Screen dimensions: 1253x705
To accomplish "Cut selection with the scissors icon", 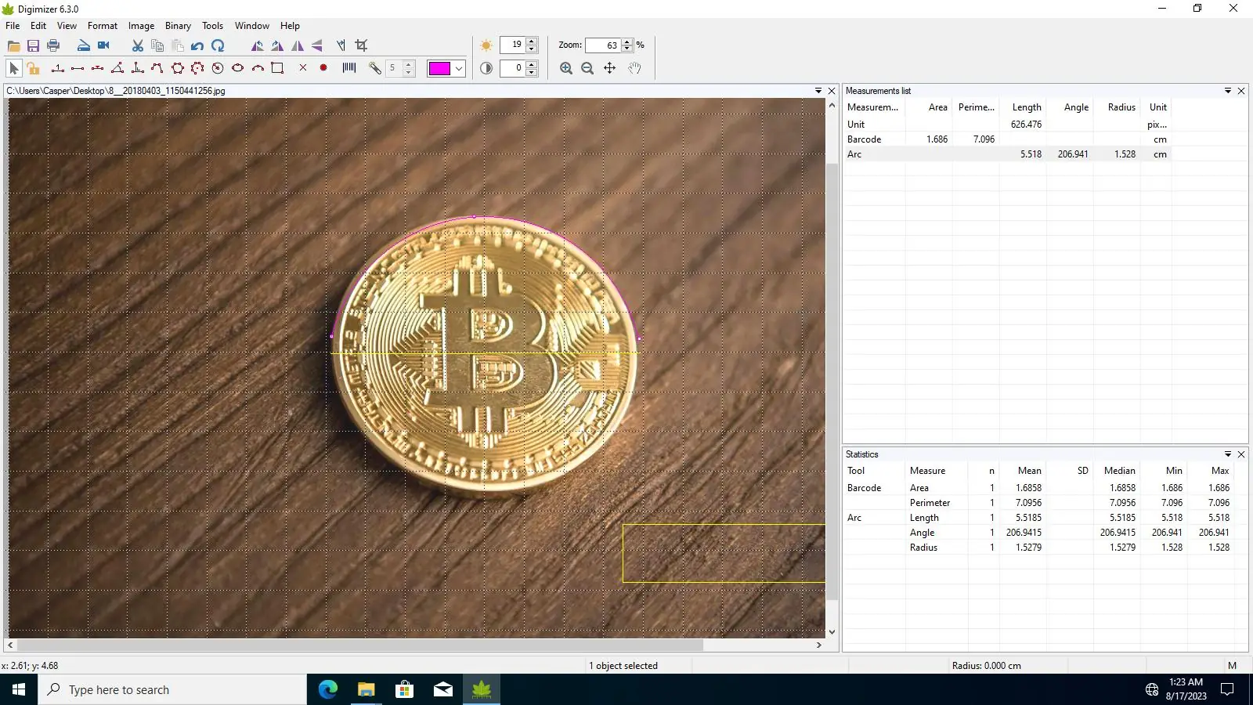I will coord(138,45).
